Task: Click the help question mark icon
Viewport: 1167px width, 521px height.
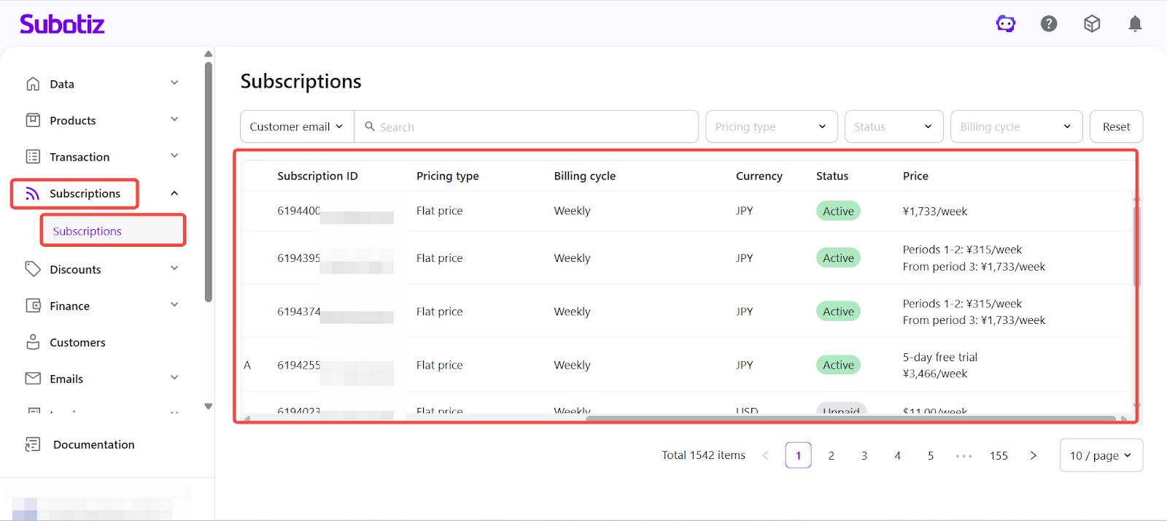Action: click(1049, 24)
